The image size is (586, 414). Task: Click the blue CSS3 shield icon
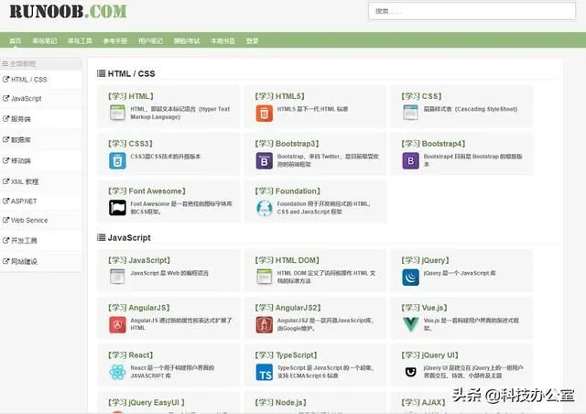coord(117,161)
